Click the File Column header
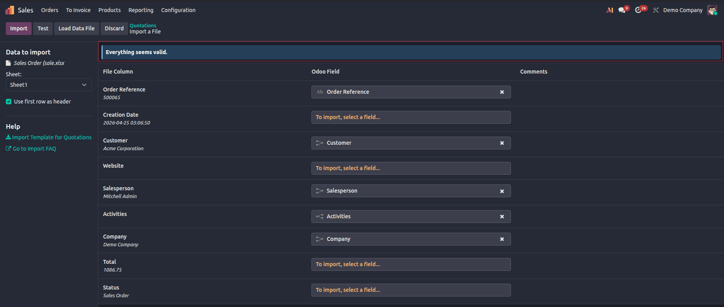724x307 pixels. 118,72
